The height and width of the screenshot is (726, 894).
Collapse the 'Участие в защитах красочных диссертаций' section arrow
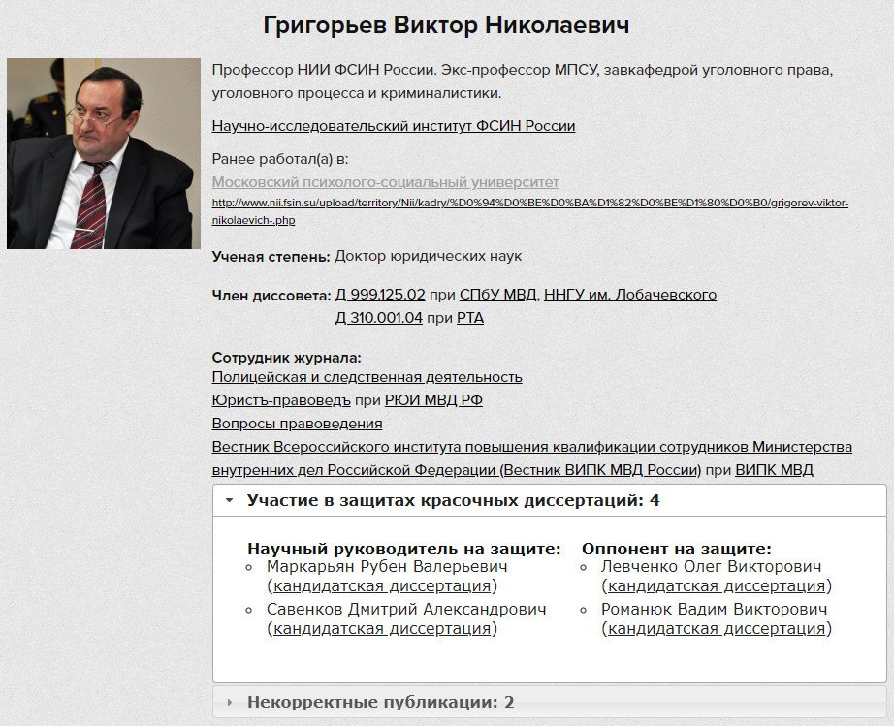pos(229,500)
